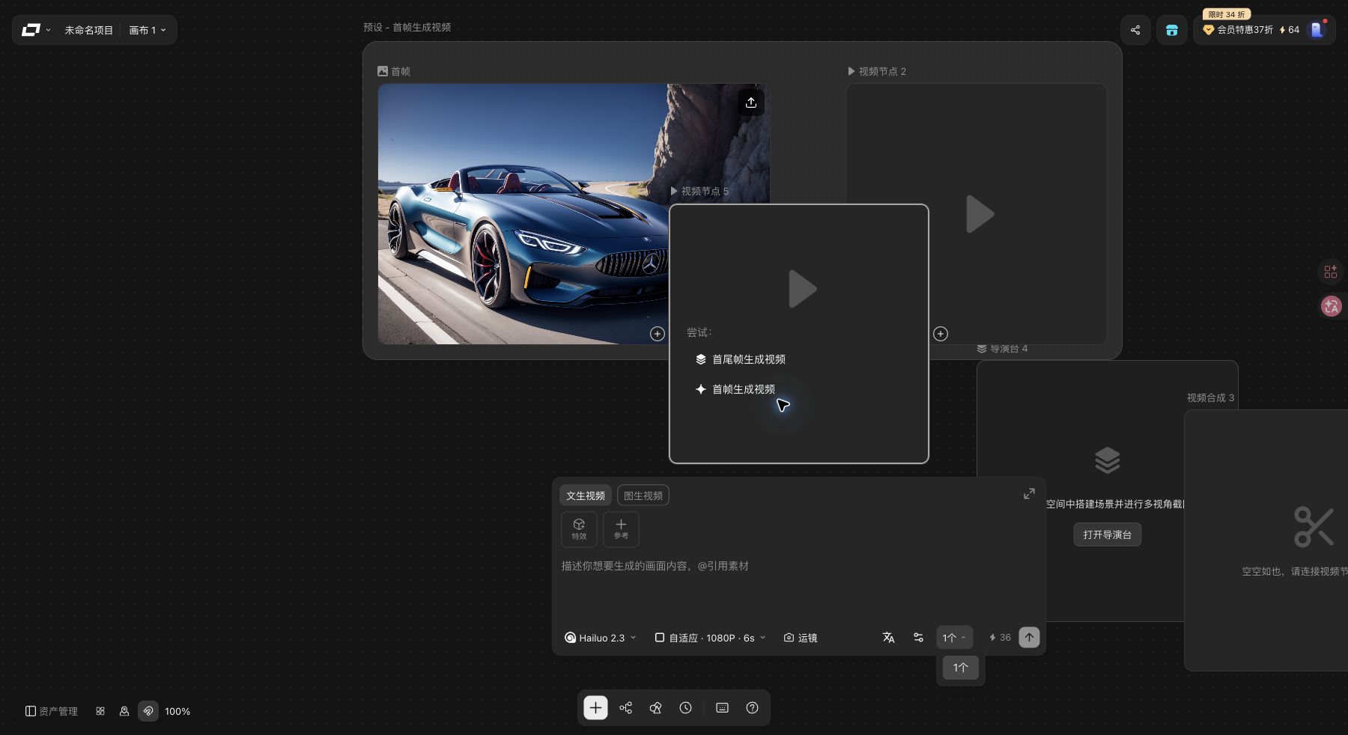Viewport: 1348px width, 735px height.
Task: Click the pink translate badge on right edge
Action: click(x=1332, y=305)
